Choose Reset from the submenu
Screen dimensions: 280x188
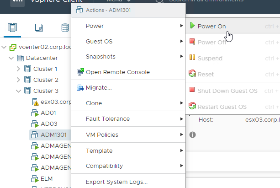232,74
